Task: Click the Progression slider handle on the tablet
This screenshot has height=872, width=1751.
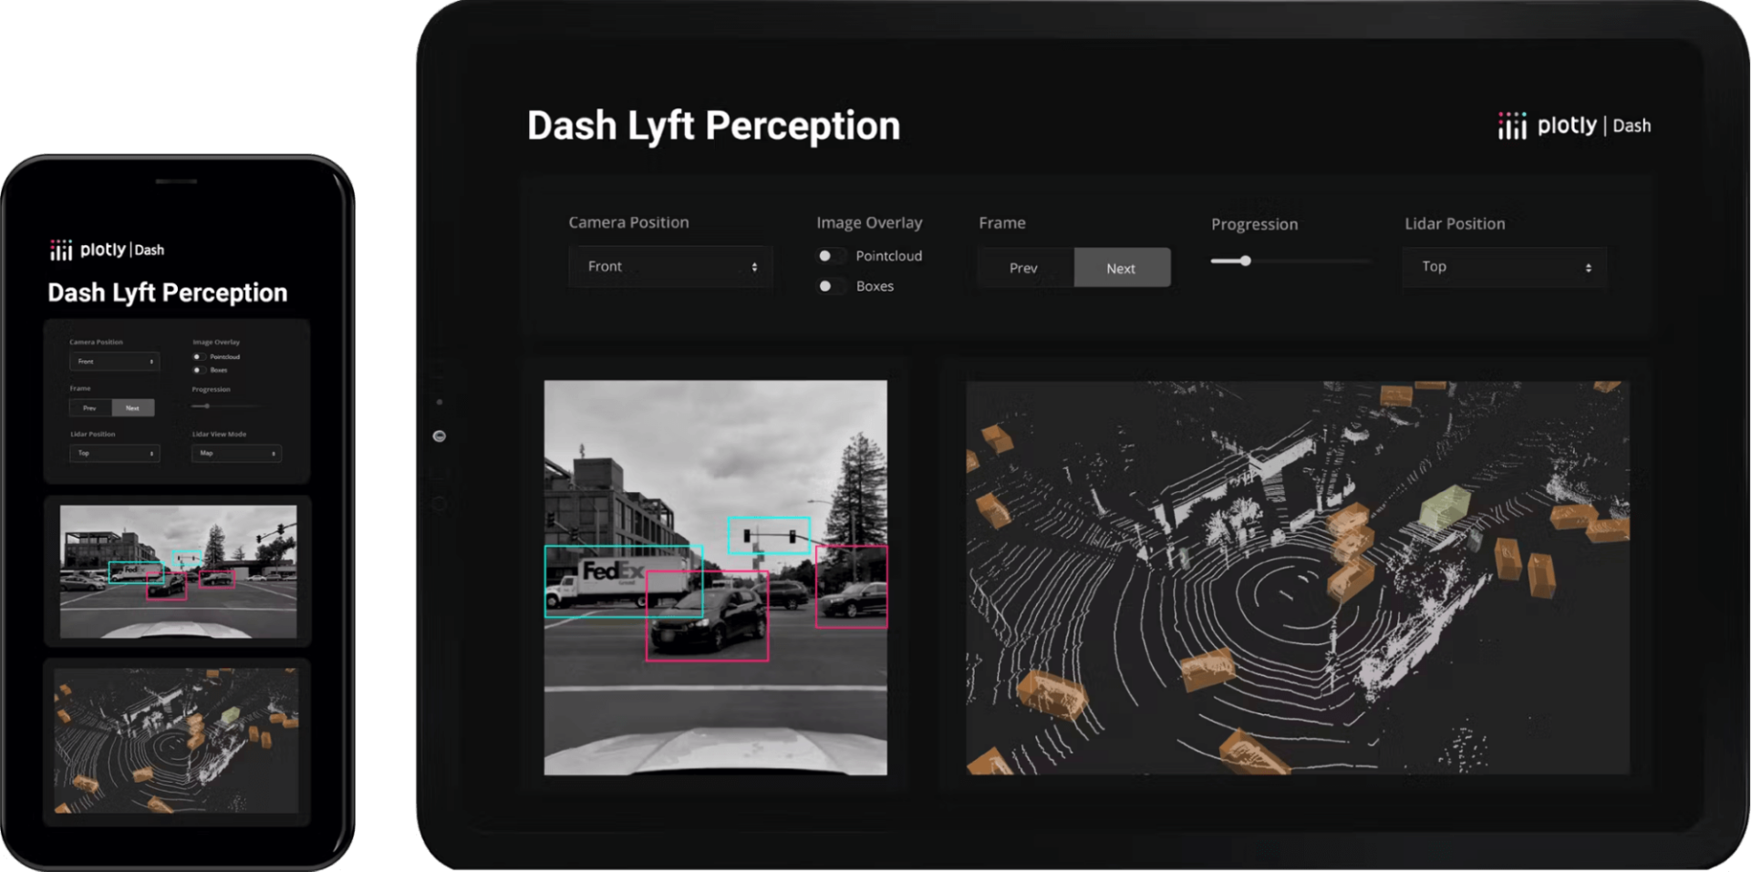Action: coord(1245,262)
